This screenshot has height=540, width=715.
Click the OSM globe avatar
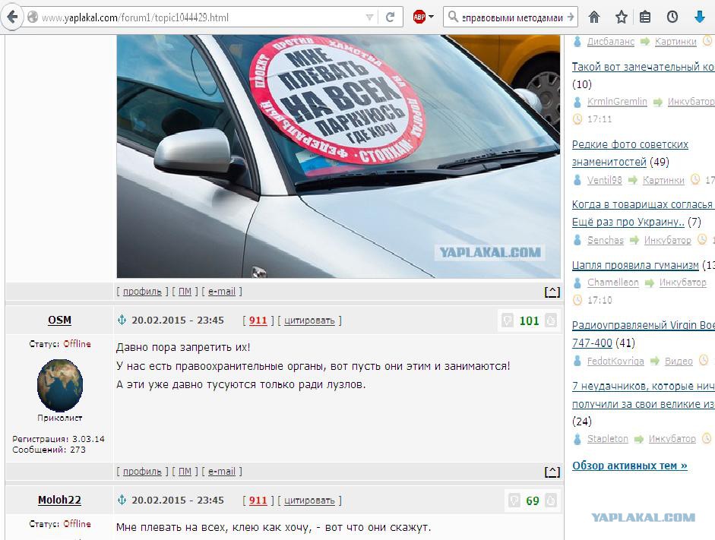click(x=60, y=386)
